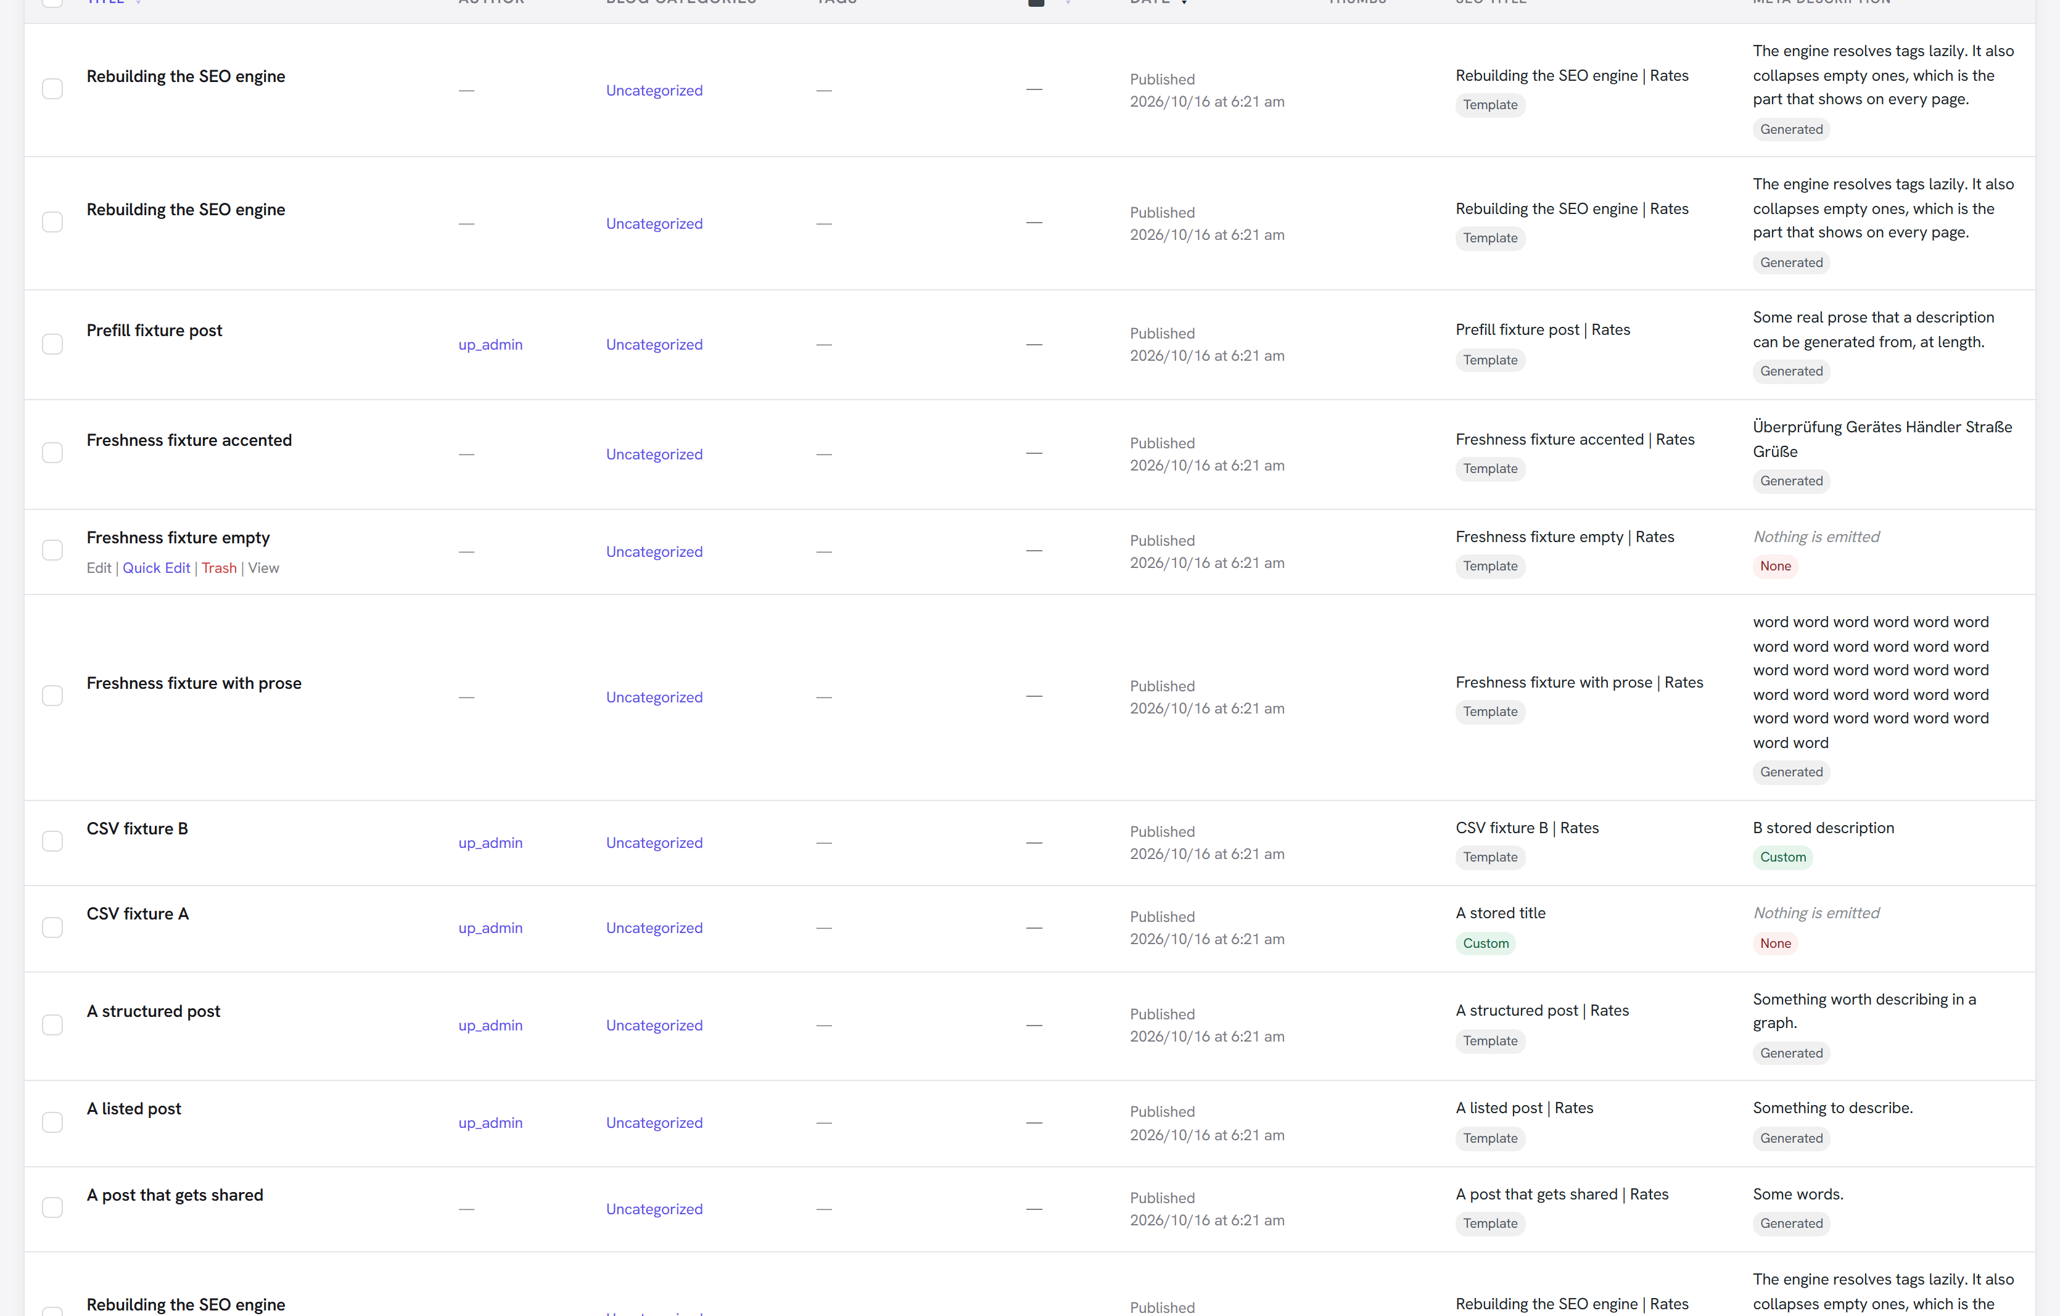Open the Freshness fixture with prose post
Screen dimensions: 2060x1316
[194, 683]
